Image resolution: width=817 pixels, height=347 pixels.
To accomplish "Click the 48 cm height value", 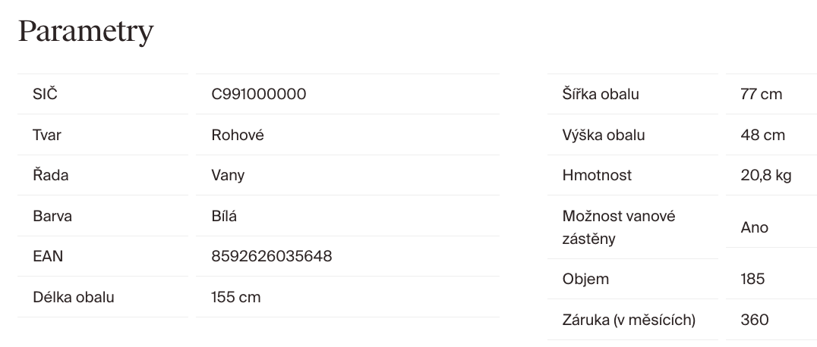I will (762, 135).
